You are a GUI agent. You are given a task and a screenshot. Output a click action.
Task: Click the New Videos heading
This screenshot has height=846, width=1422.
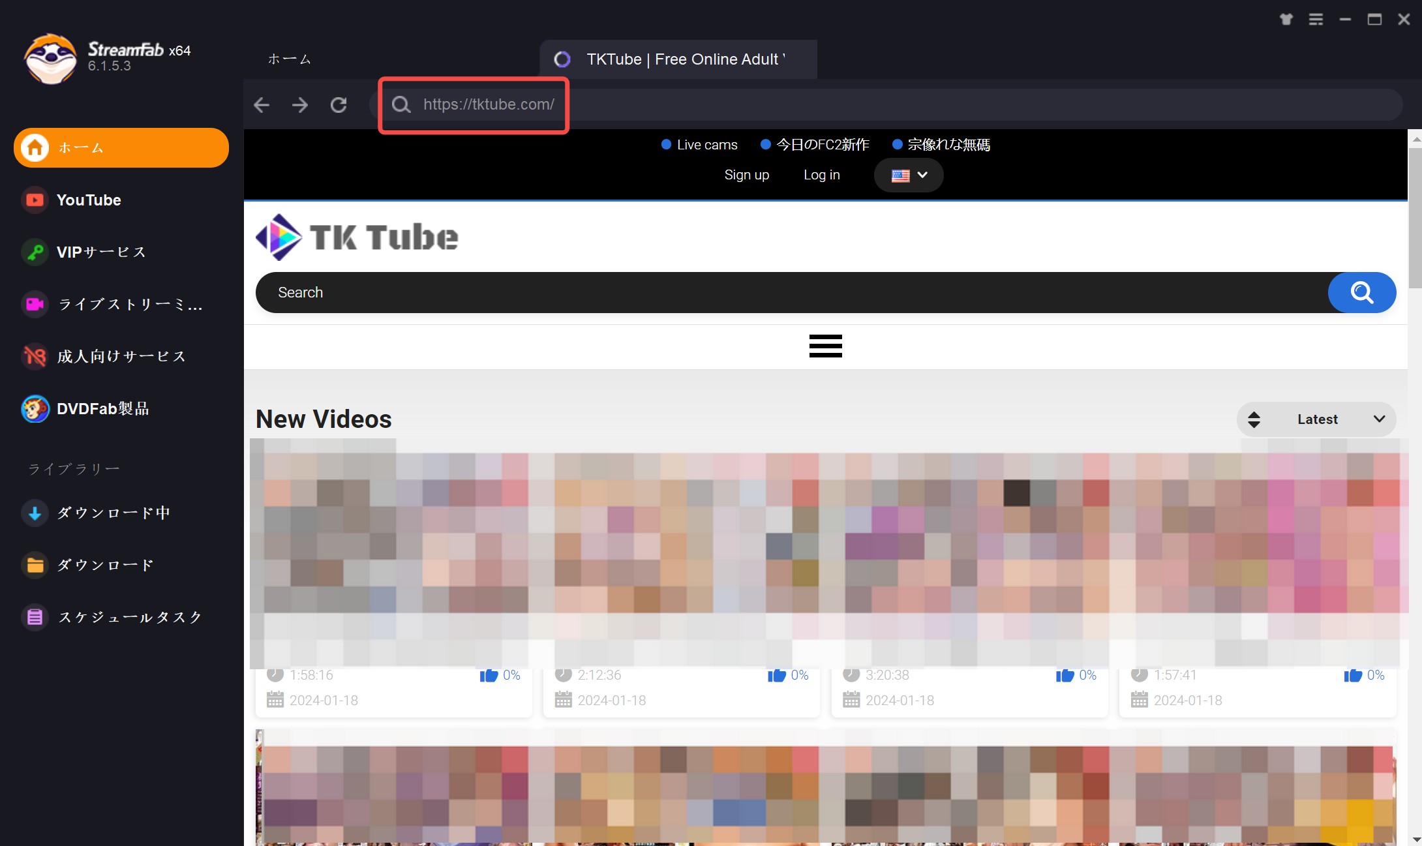coord(324,419)
